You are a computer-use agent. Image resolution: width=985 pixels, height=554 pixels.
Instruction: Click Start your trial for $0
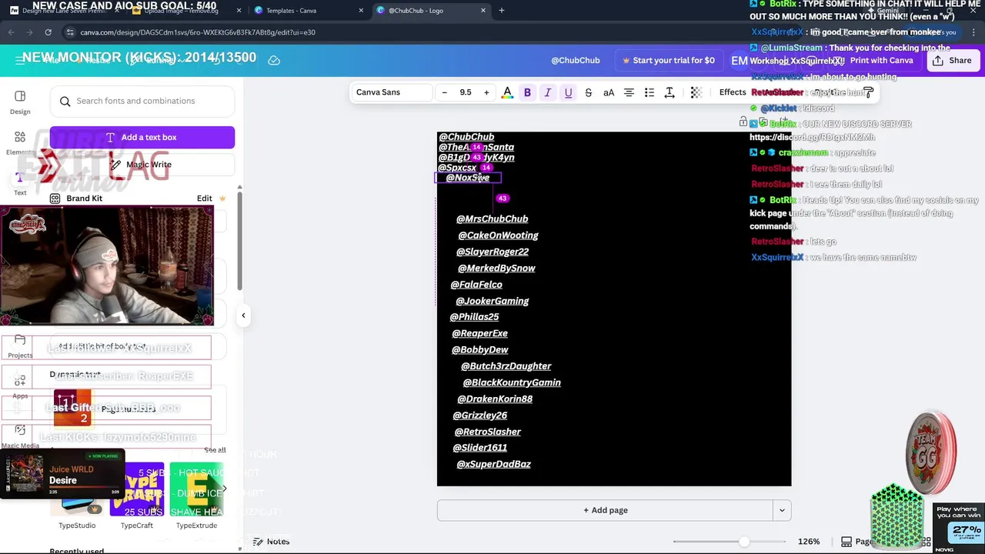tap(668, 61)
